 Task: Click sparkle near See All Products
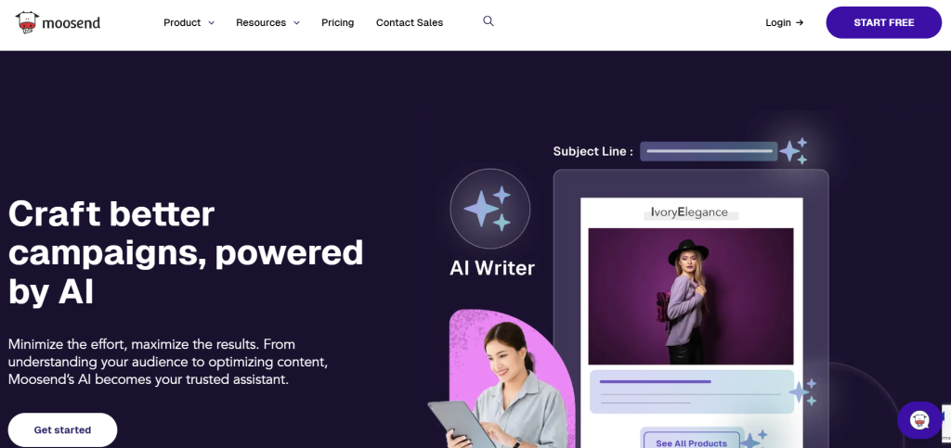(x=754, y=439)
